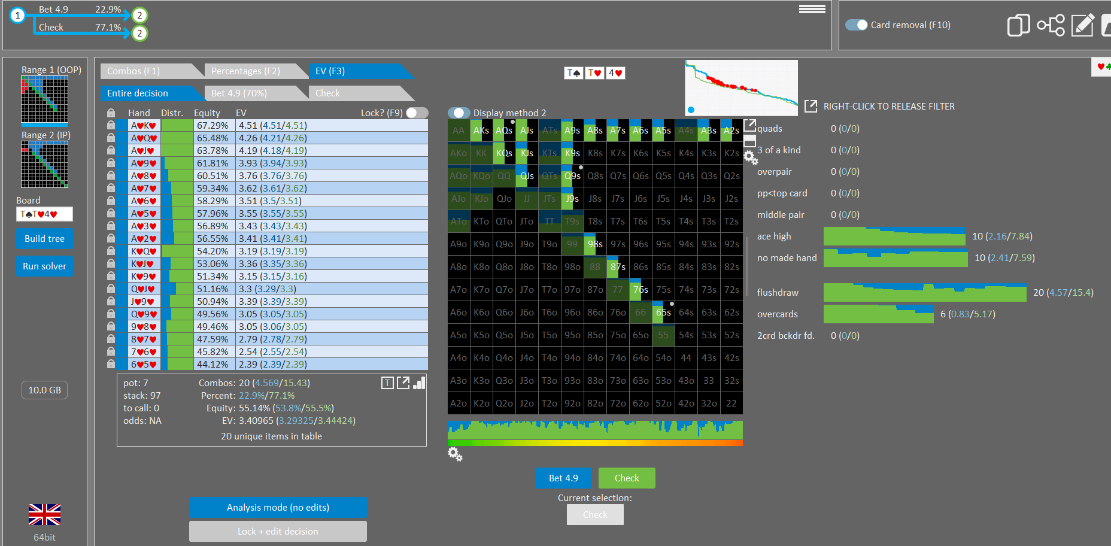The height and width of the screenshot is (546, 1111).
Task: Click the UK flag language icon
Action: click(45, 514)
